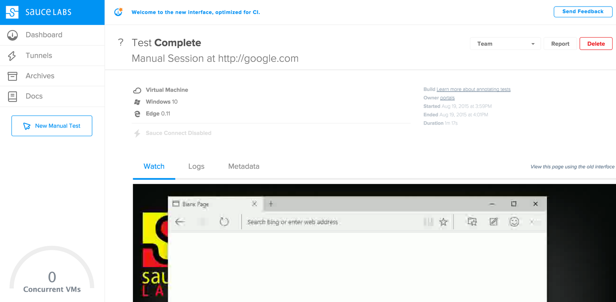Open Docs from the sidebar
Image resolution: width=616 pixels, height=302 pixels.
[52, 97]
